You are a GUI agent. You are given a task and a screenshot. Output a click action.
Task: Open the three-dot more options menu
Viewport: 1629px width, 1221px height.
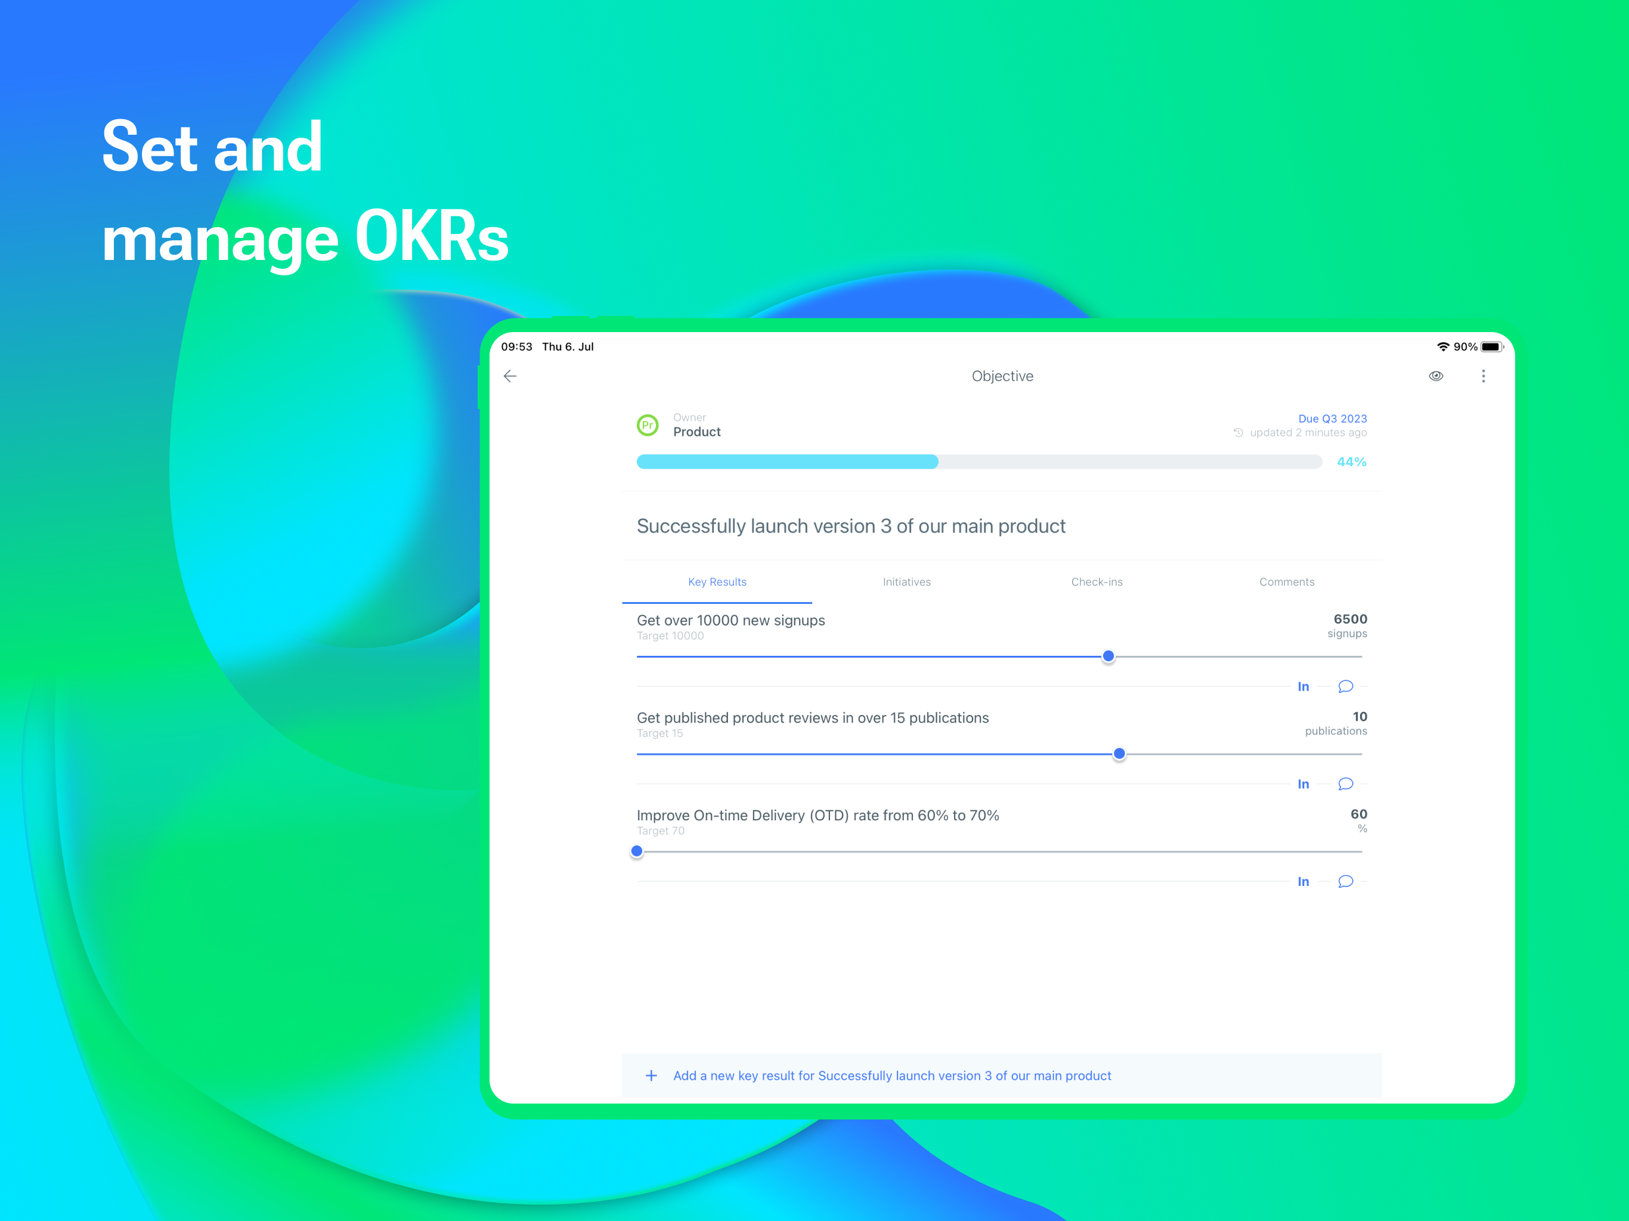[x=1483, y=376]
